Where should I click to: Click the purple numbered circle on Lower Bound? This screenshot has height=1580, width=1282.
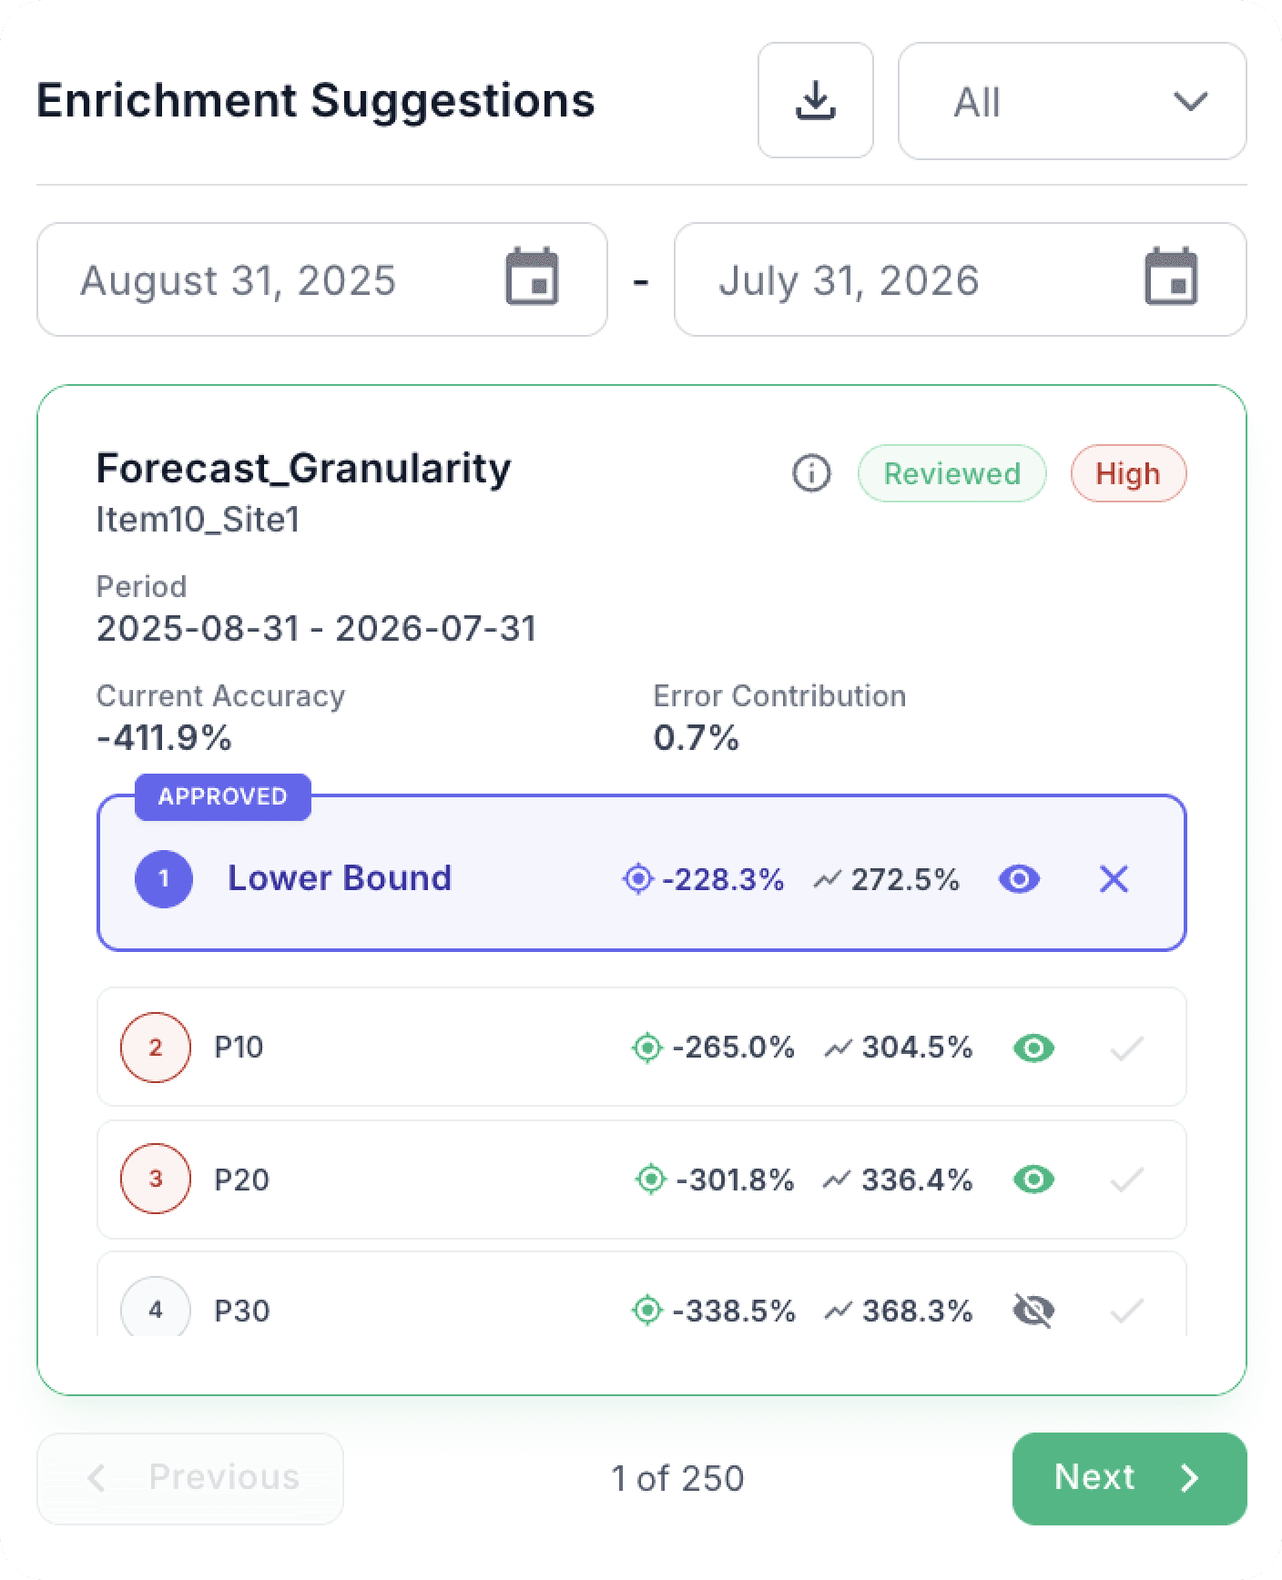tap(164, 878)
